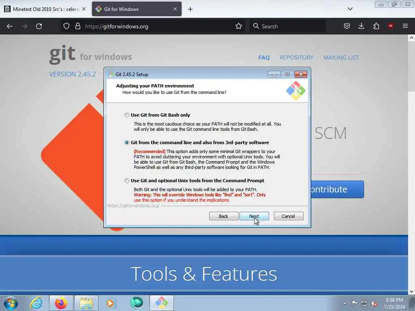
Task: Click the muted volume tray icon
Action: tap(374, 304)
